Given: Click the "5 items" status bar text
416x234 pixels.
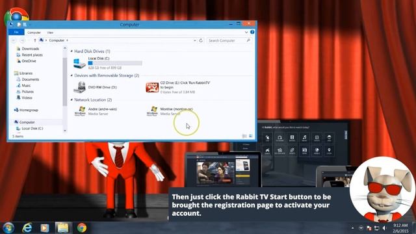Looking at the screenshot, I should click(18, 136).
